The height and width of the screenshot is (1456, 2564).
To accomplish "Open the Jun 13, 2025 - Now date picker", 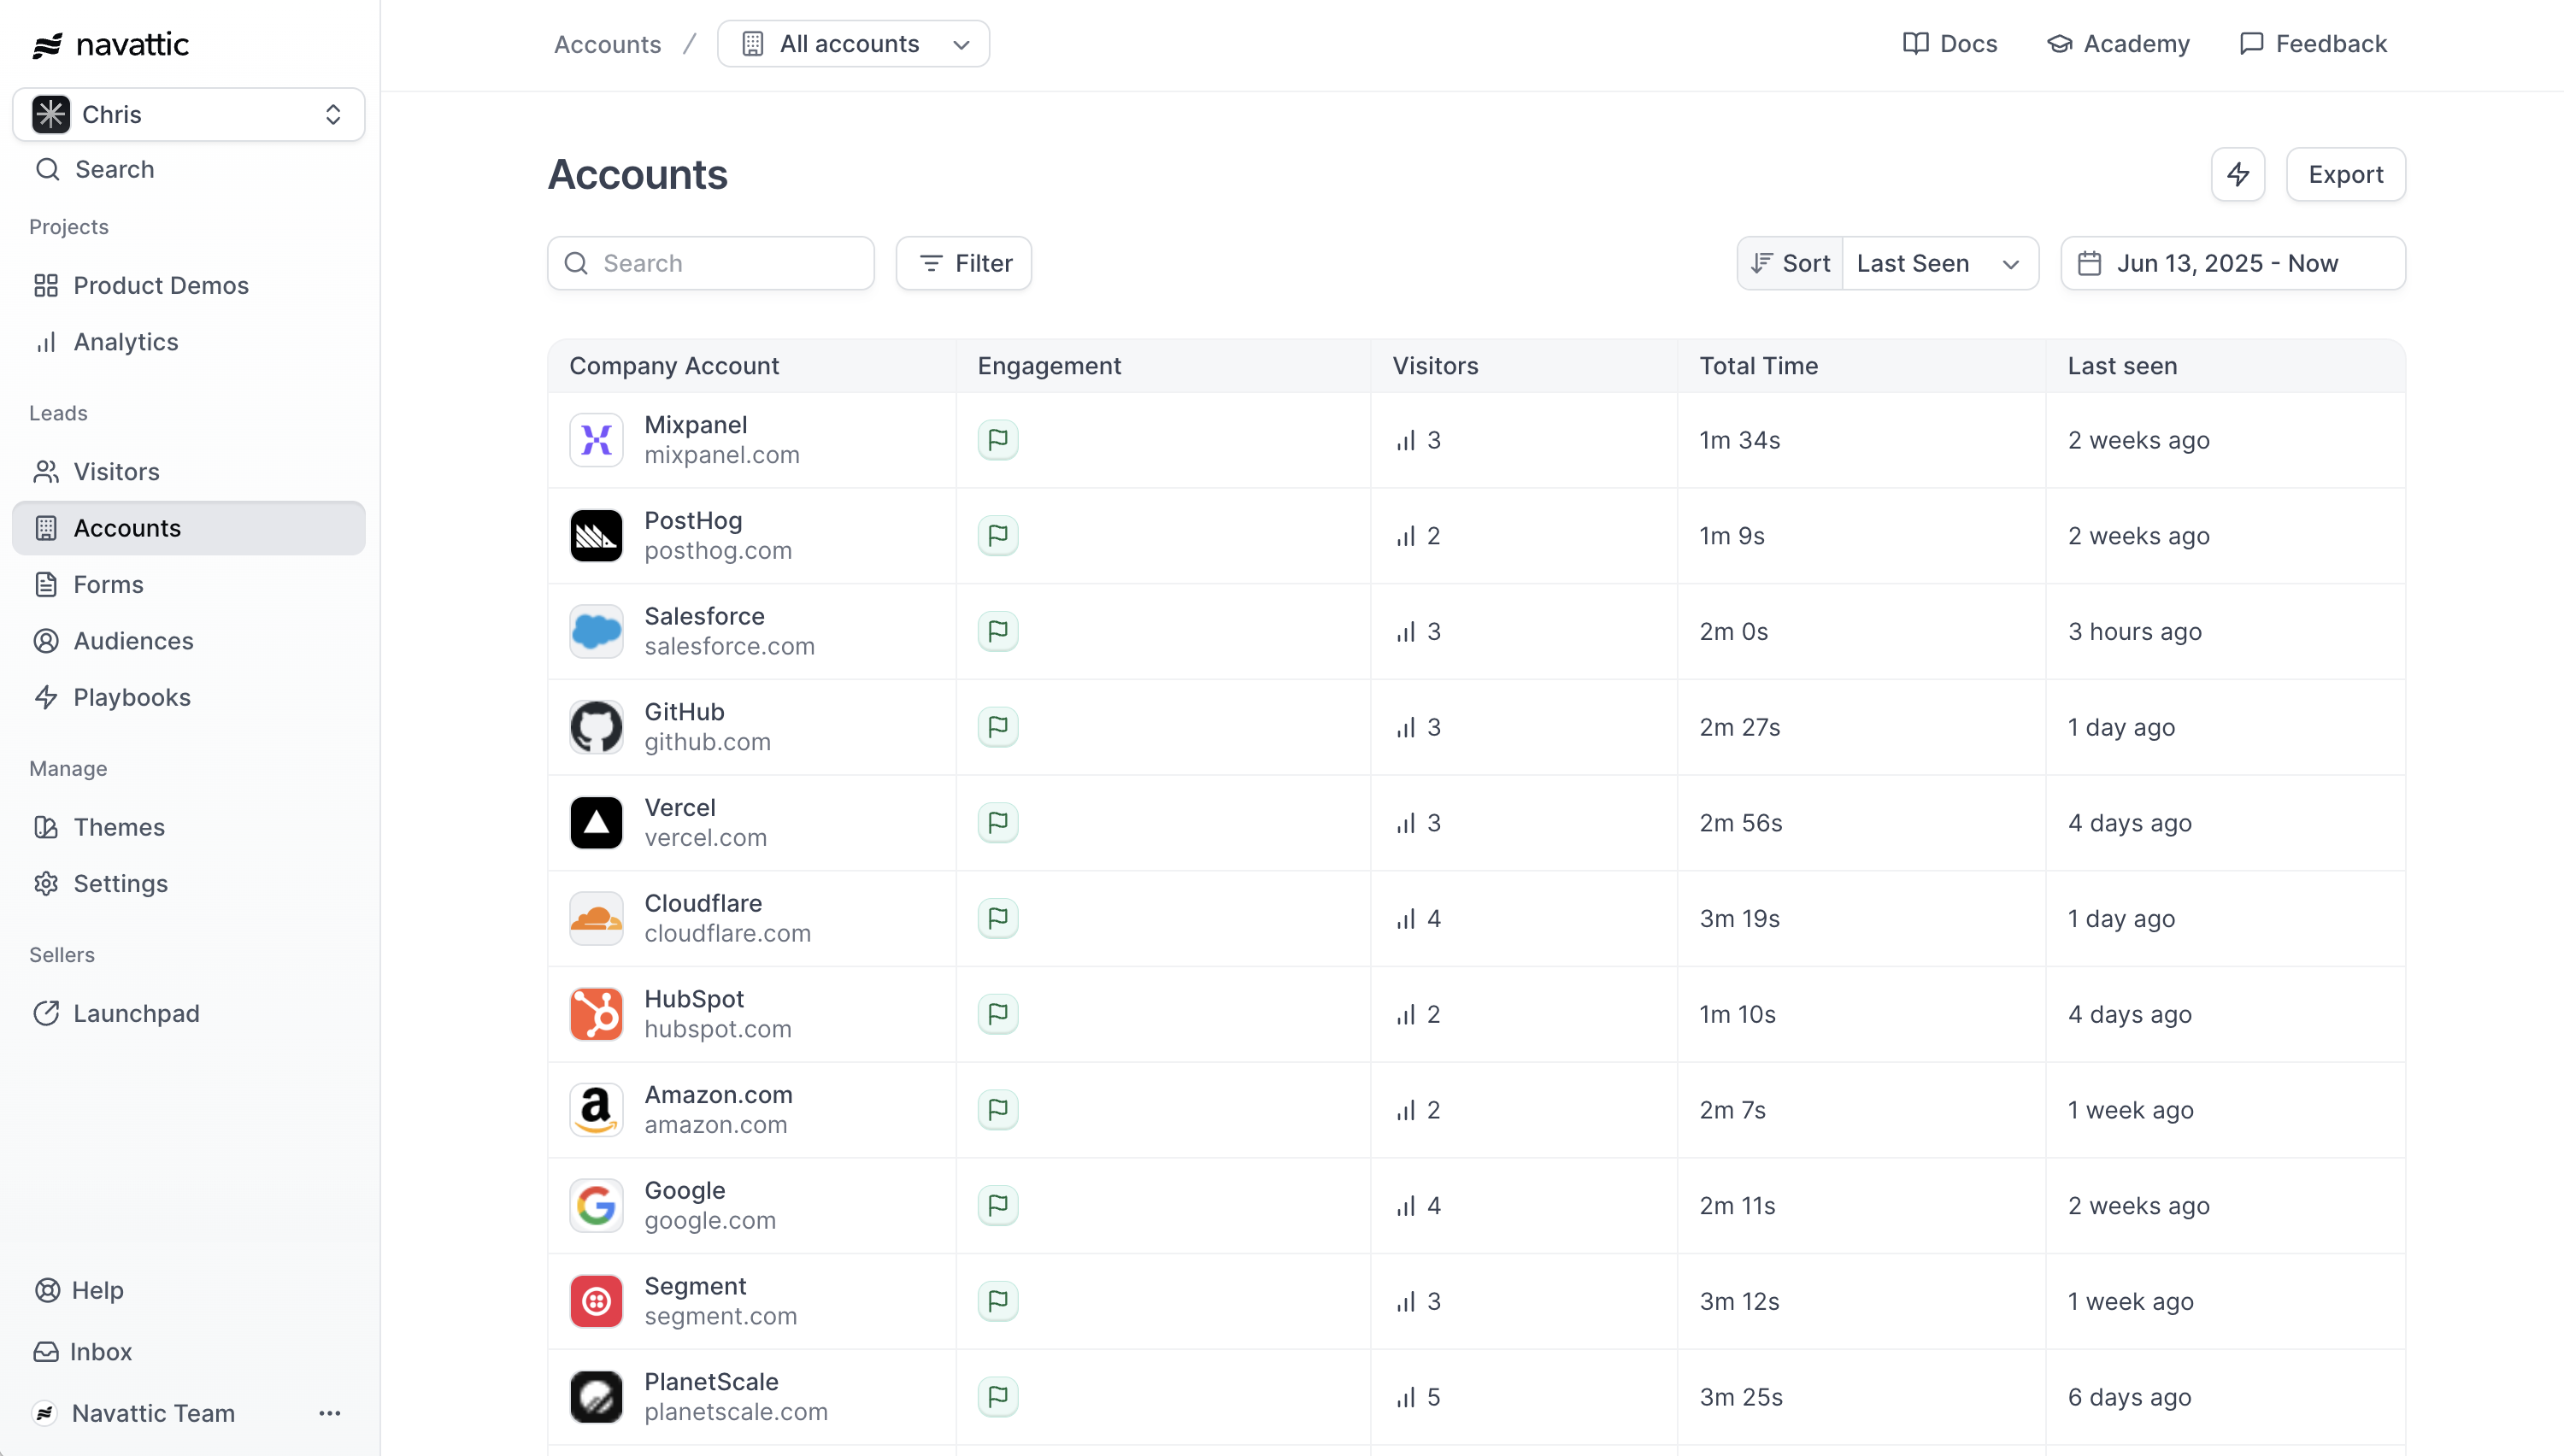I will pyautogui.click(x=2233, y=264).
